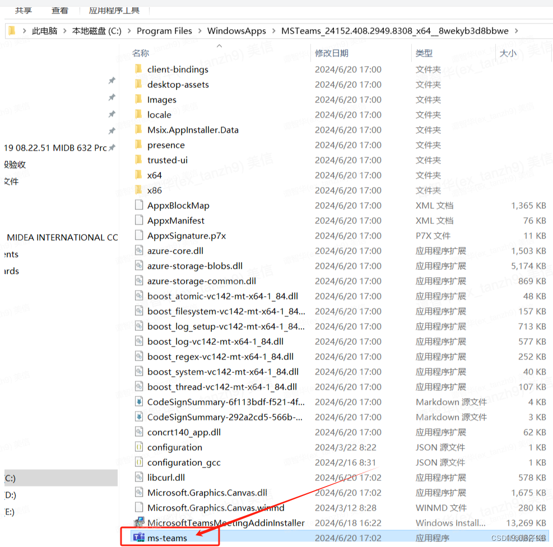
Task: Click the P7X 文件 type entry
Action: [433, 236]
